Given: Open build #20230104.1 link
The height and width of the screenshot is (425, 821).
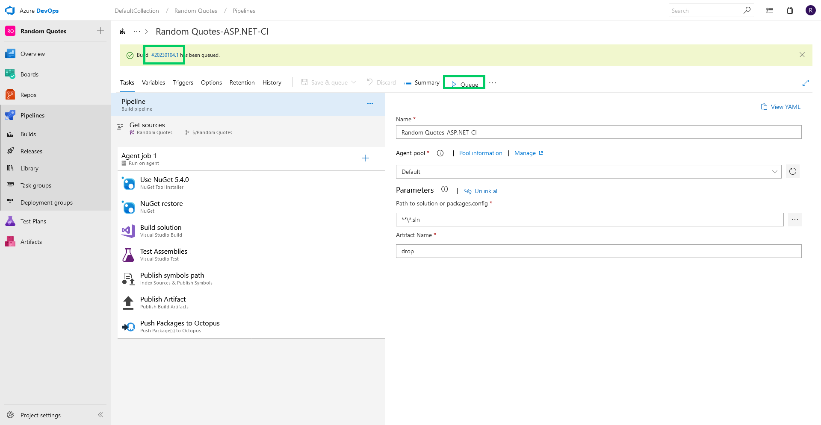Looking at the screenshot, I should (165, 55).
